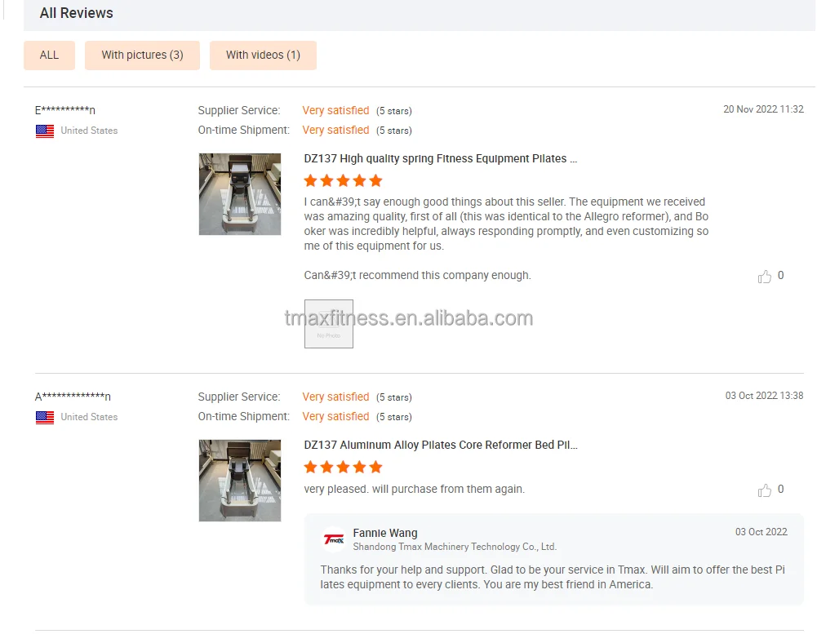The width and height of the screenshot is (817, 634).
Task: Click Supplier Service label in E***n review
Action: (239, 110)
